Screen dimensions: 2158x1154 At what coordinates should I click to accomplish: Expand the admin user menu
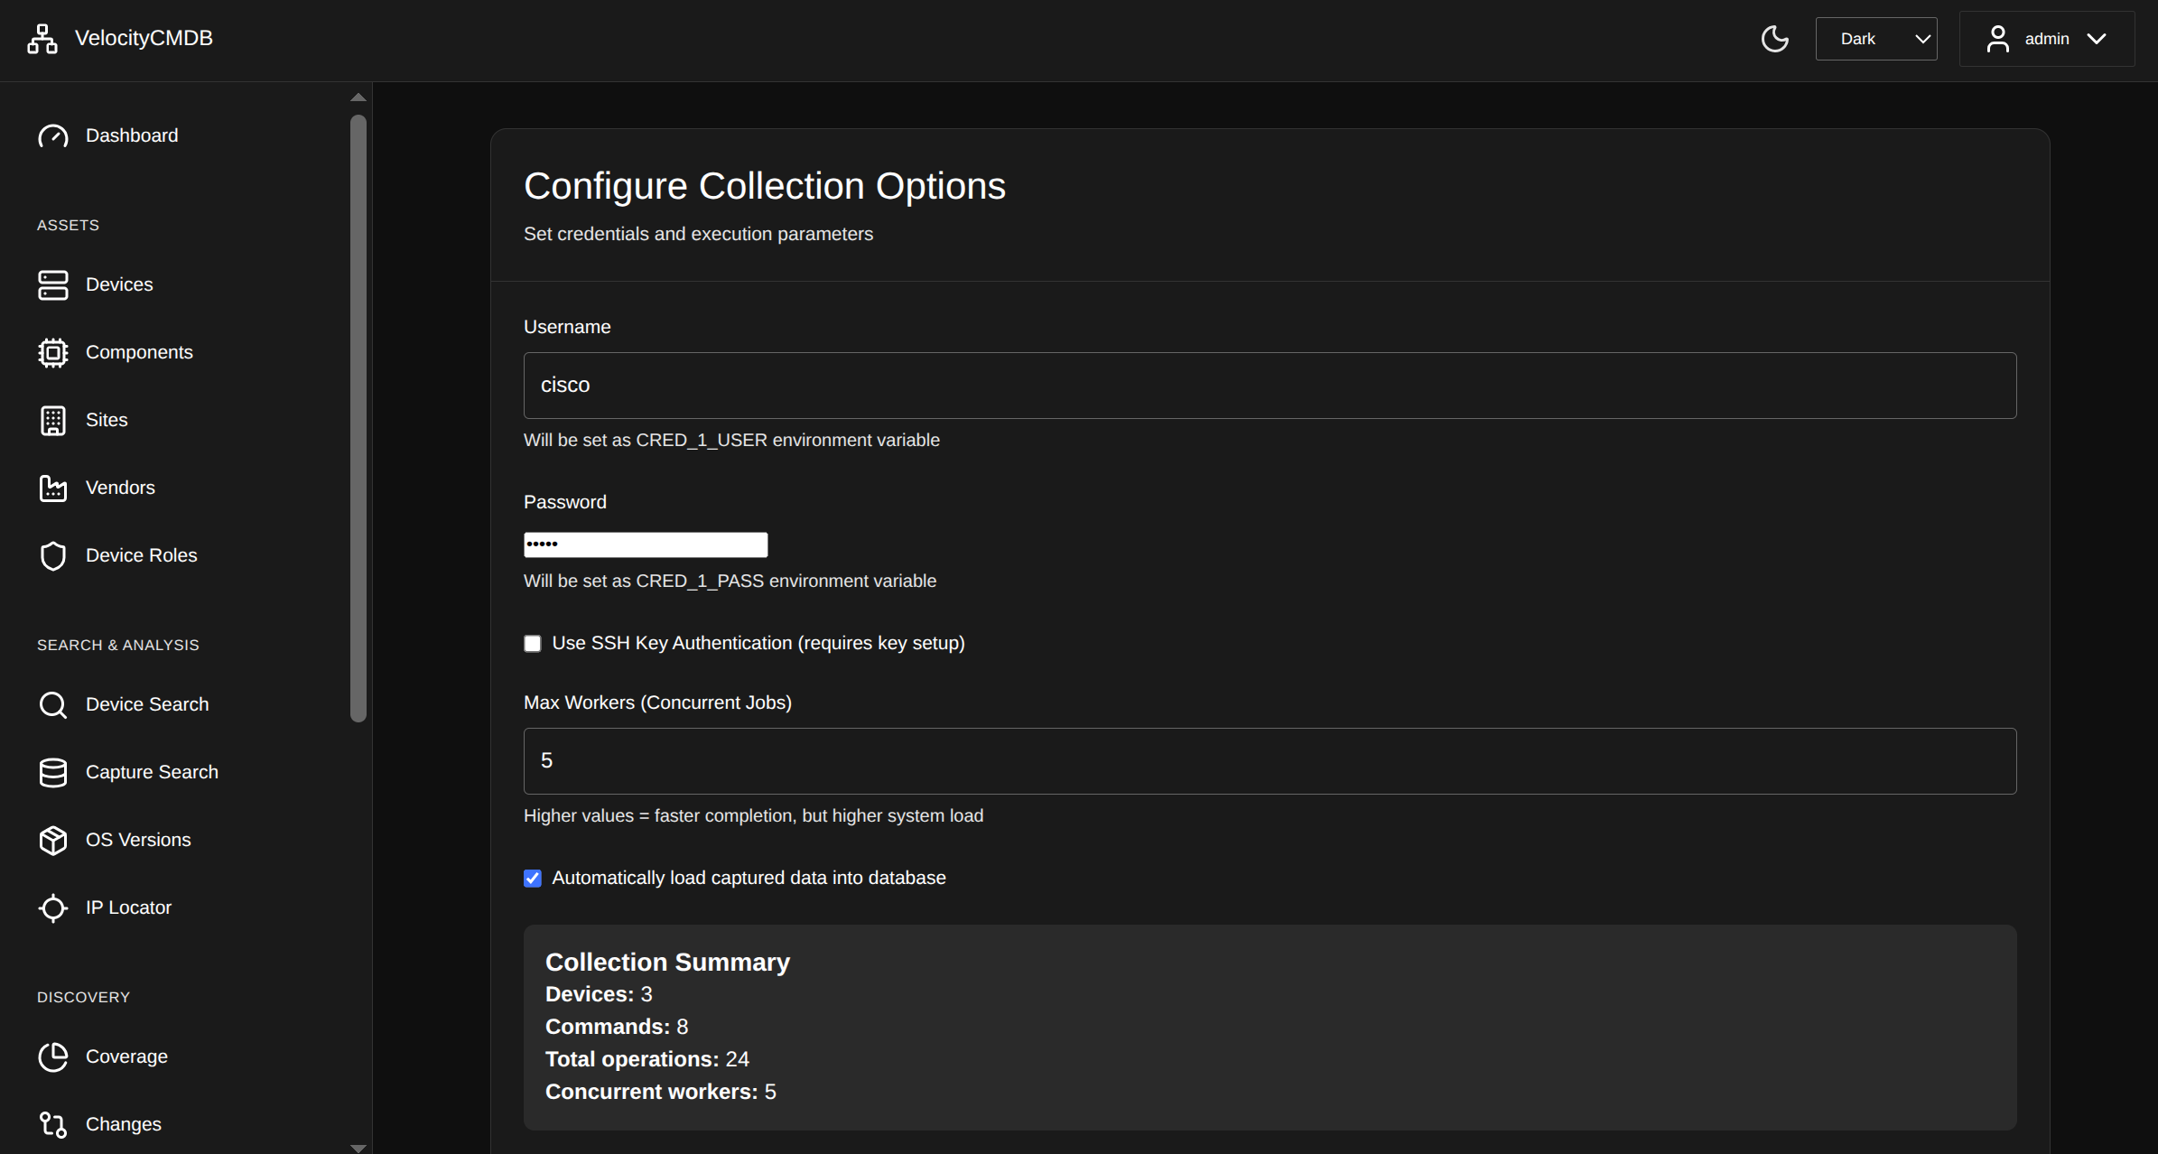[x=2046, y=39]
